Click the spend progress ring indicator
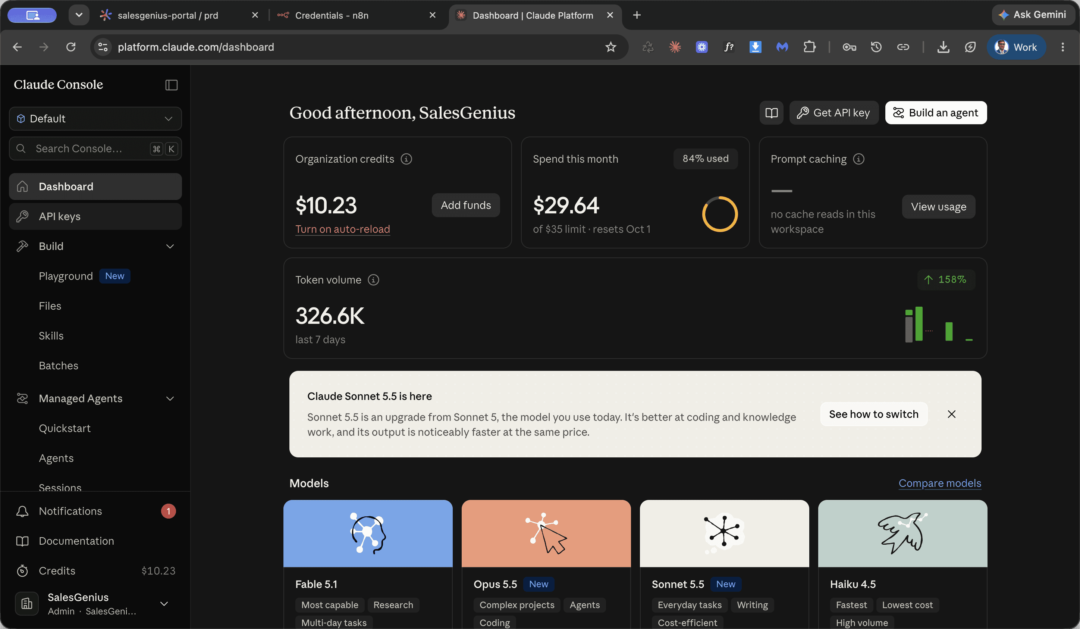 point(720,214)
